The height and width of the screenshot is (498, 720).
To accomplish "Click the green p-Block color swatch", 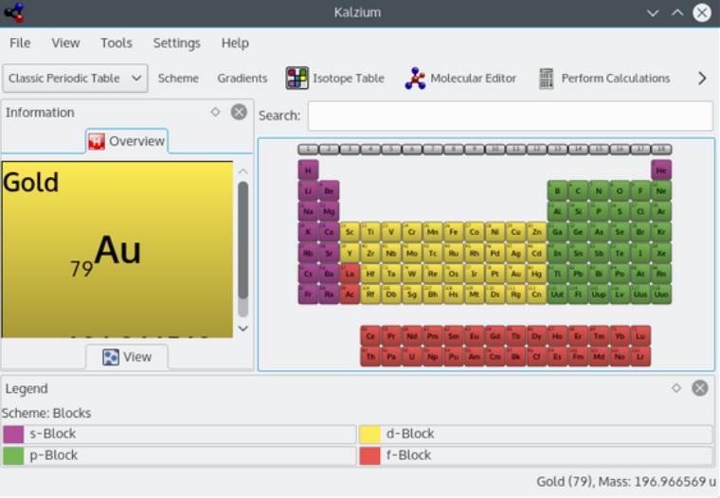I will click(x=13, y=455).
